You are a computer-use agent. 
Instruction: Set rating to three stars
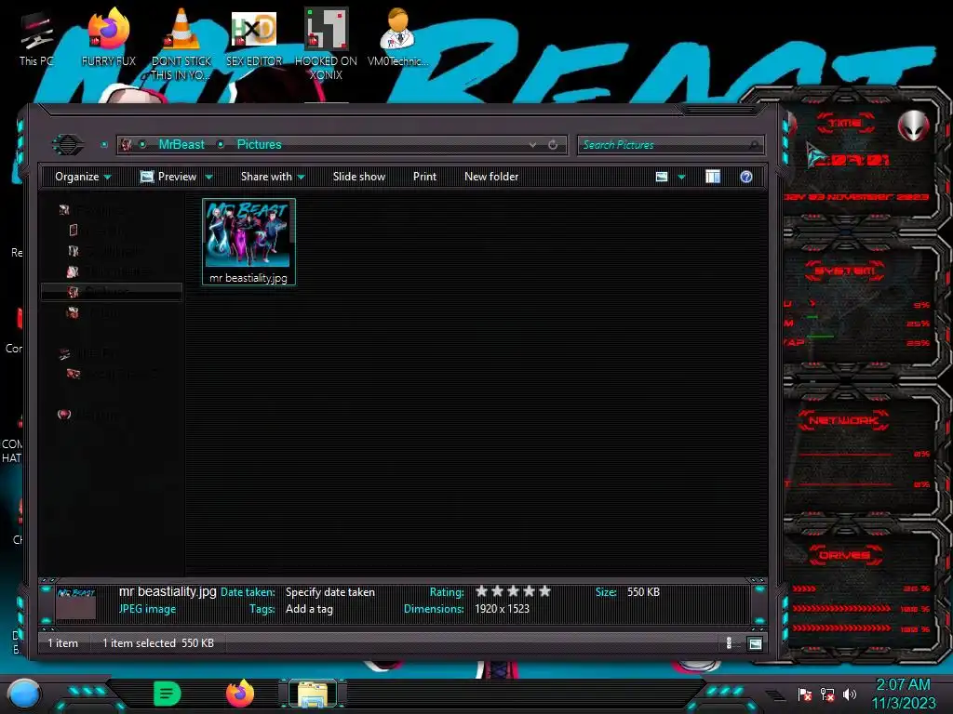pos(513,591)
